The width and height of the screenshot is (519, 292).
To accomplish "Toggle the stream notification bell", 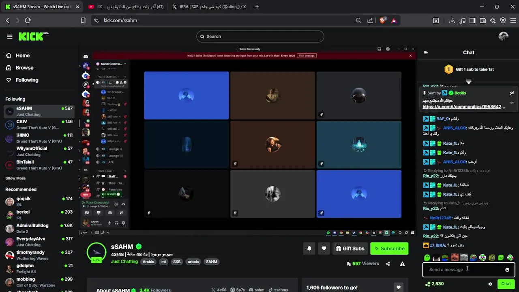I will tap(309, 249).
